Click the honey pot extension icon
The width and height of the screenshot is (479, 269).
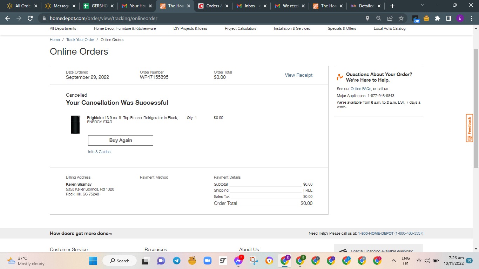pyautogui.click(x=426, y=18)
